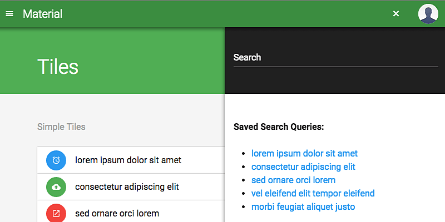Screen dimensions: 445x222
Task: Open the hamburger navigation menu
Action: (x=9, y=14)
